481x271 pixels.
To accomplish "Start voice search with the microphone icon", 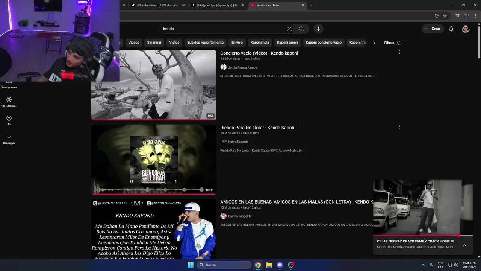I will pyautogui.click(x=318, y=29).
